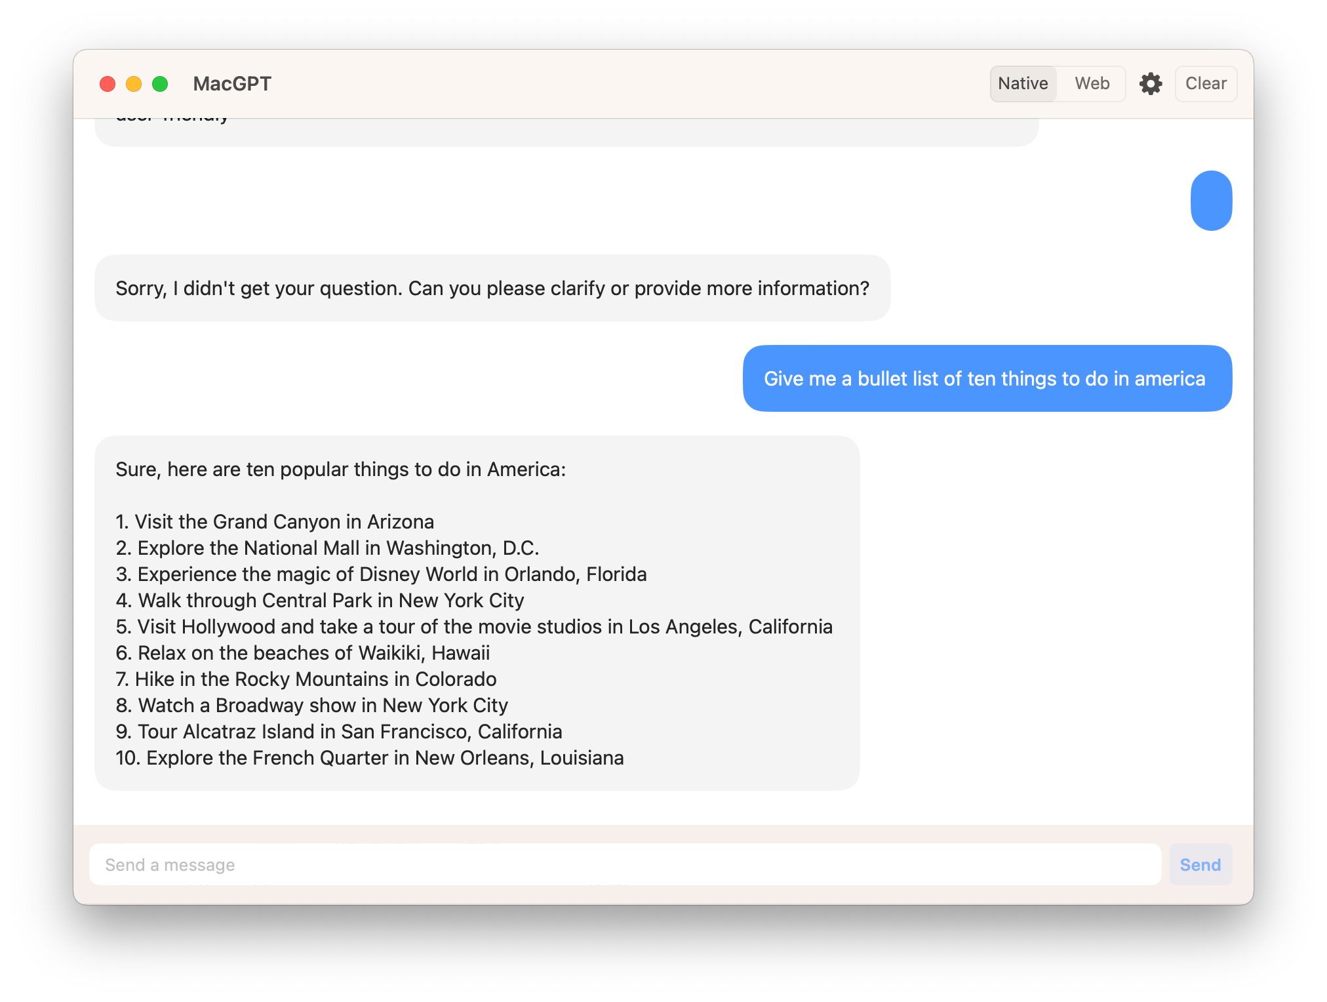Click the 'Watch a Broadway show' list line
The image size is (1327, 1002).
(312, 706)
